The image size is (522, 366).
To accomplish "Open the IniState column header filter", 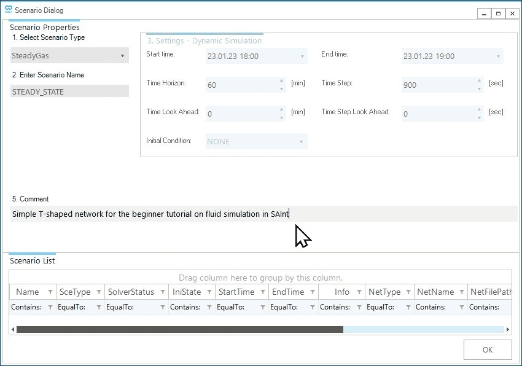I will click(x=209, y=292).
